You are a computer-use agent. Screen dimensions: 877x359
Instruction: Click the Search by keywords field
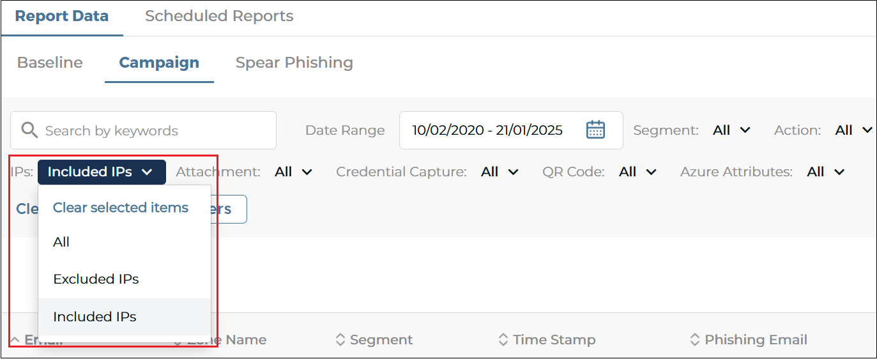[143, 130]
